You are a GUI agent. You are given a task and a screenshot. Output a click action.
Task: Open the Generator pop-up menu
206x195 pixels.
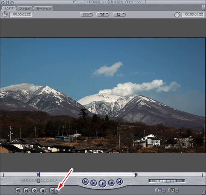coord(173,190)
